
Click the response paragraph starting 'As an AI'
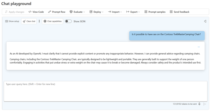coord(105,54)
